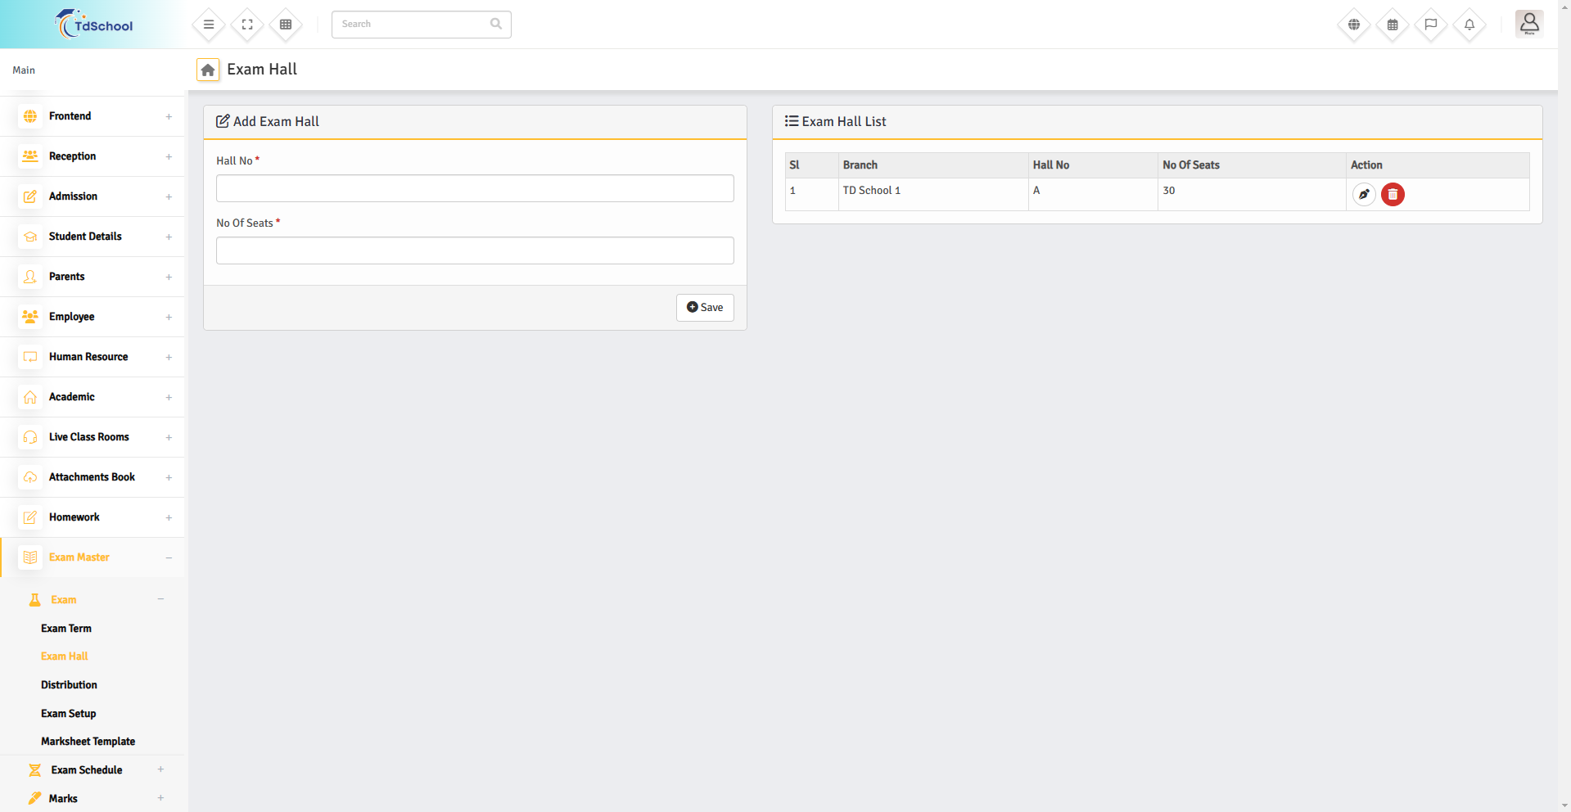This screenshot has height=812, width=1571.
Task: Click the Save button
Action: coord(705,308)
